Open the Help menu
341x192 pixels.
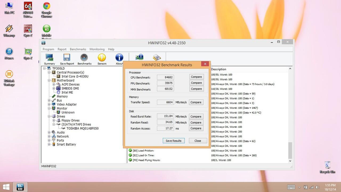[111, 49]
